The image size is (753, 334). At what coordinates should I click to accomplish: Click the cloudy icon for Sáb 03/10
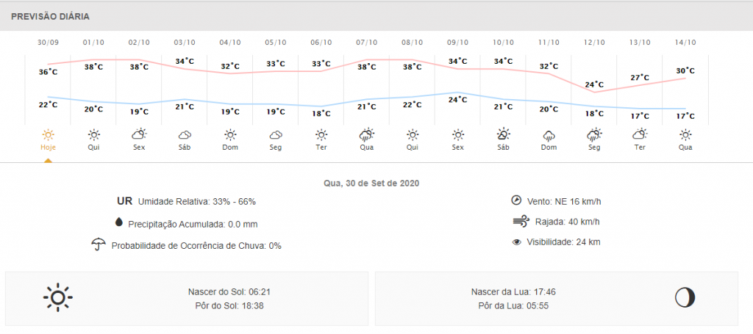(x=185, y=134)
